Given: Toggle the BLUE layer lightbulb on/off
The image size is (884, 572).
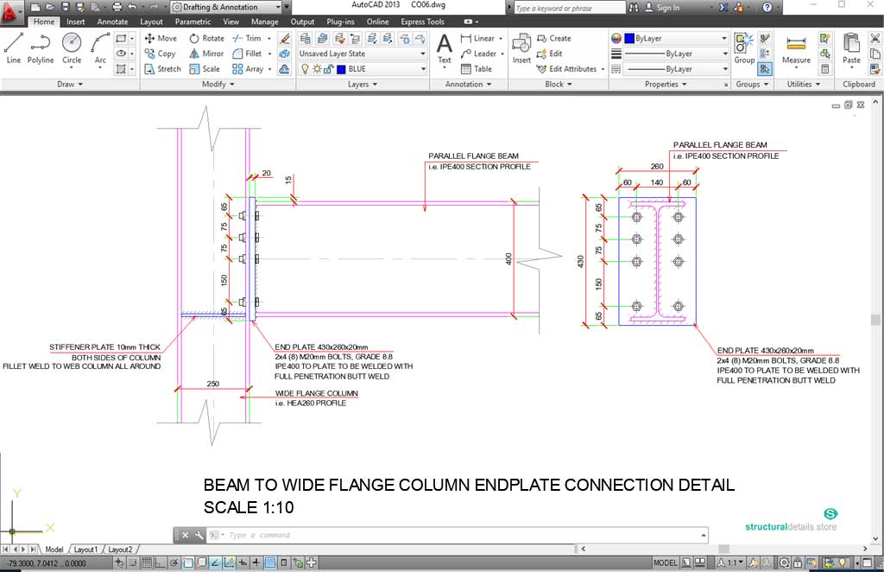Looking at the screenshot, I should tap(306, 69).
